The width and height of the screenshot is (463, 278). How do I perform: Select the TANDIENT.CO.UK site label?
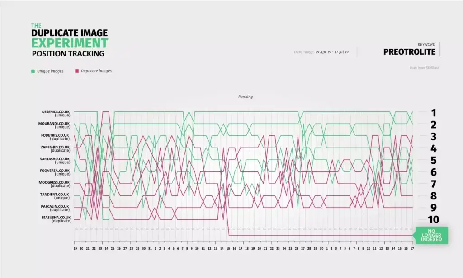point(55,195)
